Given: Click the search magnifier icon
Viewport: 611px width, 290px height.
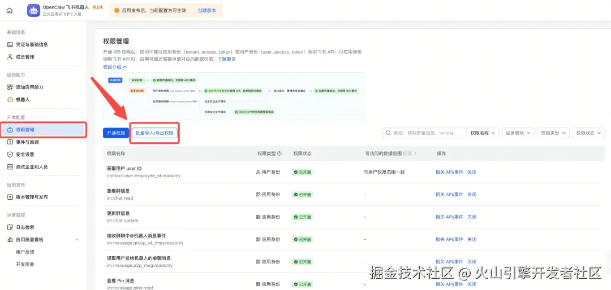Looking at the screenshot, I should [389, 133].
